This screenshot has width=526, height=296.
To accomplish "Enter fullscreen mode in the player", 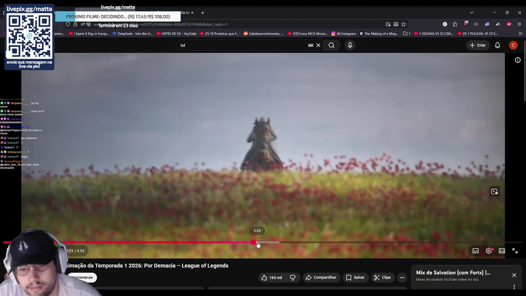I will 515,251.
